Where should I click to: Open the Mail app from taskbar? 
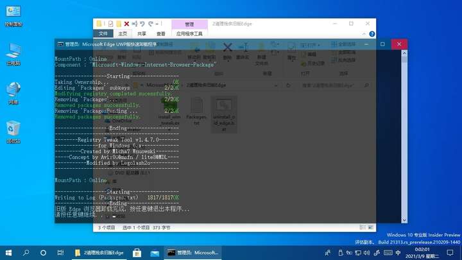pos(155,253)
